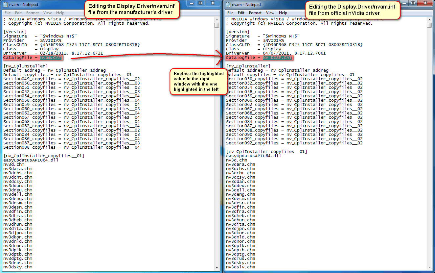This screenshot has height=273, width=435.
Task: Click the Default_addreg line in the right window
Action: tap(277, 70)
